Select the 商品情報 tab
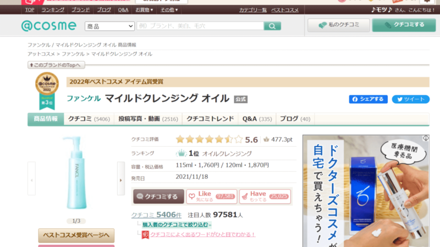This screenshot has height=247, width=440. click(46, 119)
